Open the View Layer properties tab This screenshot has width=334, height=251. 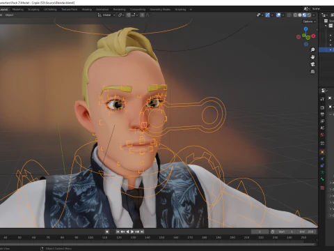[x=322, y=121]
